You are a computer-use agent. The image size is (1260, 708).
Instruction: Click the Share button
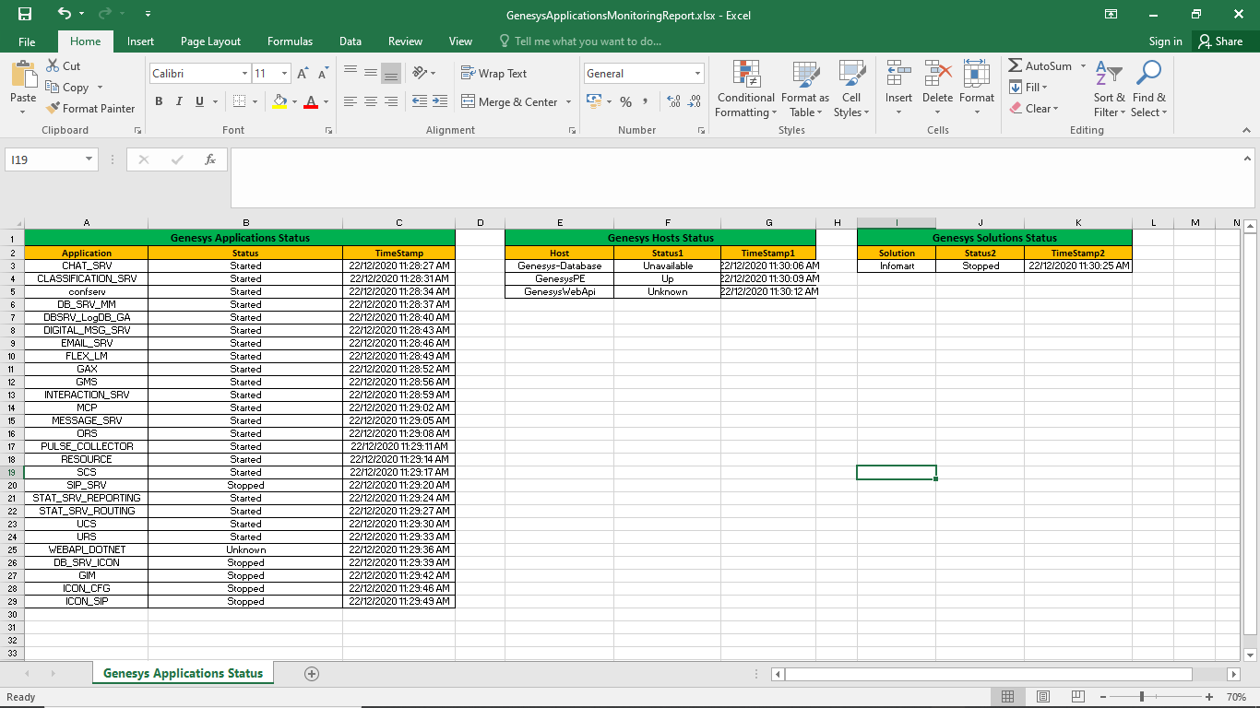[x=1219, y=41]
